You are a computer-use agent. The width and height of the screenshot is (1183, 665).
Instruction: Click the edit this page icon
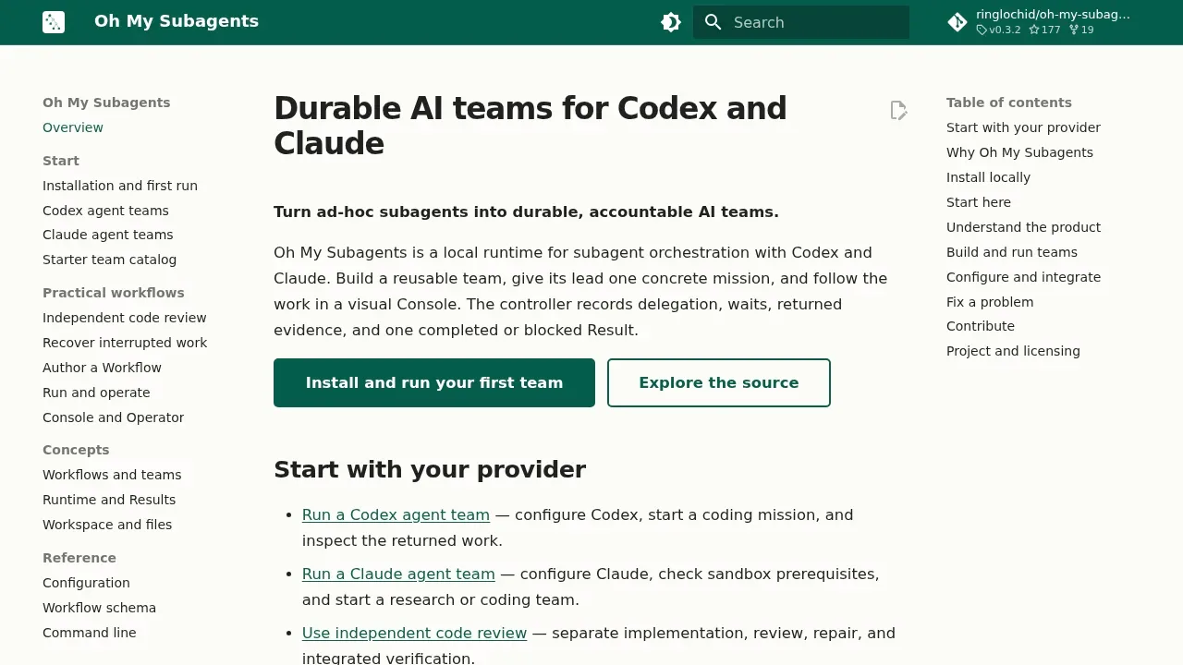898,111
